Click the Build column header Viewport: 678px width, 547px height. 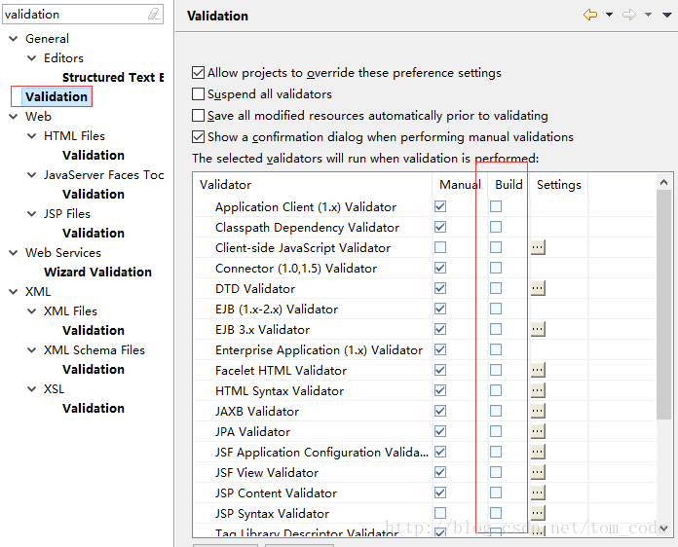[x=508, y=185]
